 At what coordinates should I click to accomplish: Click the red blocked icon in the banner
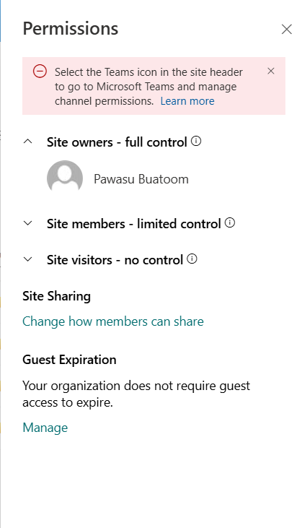pos(40,72)
